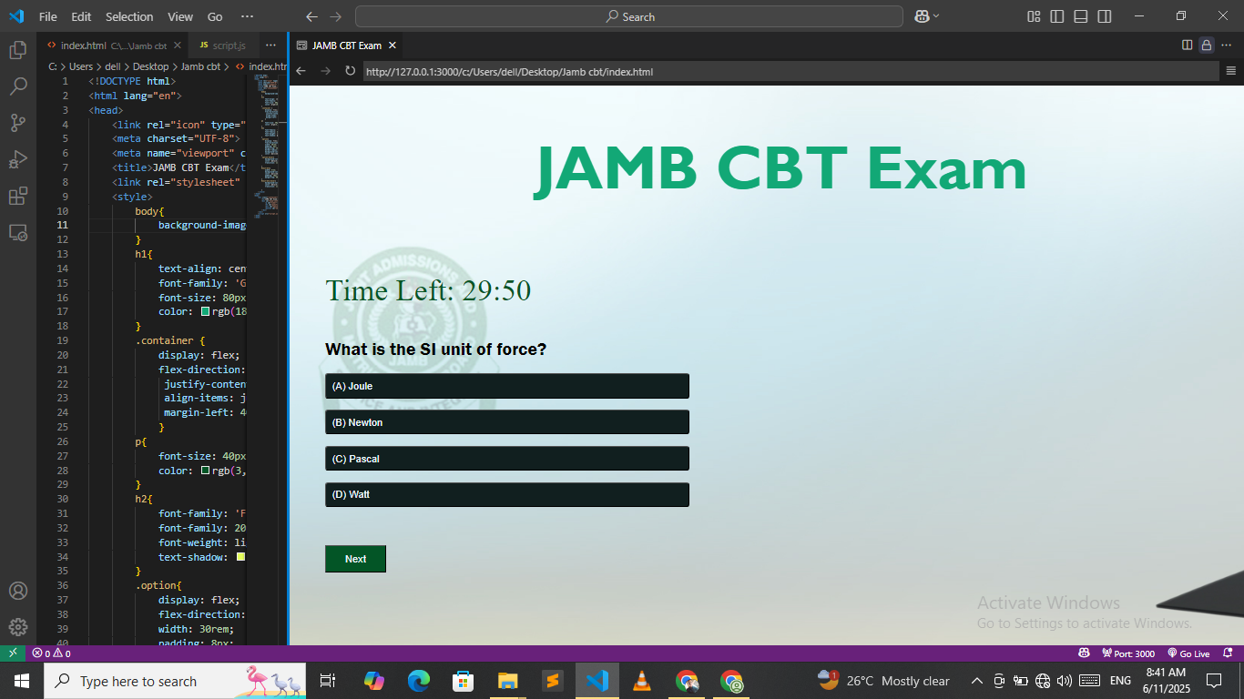The width and height of the screenshot is (1244, 699).
Task: Open the Run and Debug view
Action: tap(18, 159)
